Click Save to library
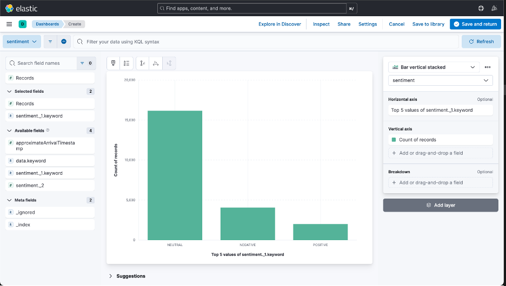 point(428,24)
